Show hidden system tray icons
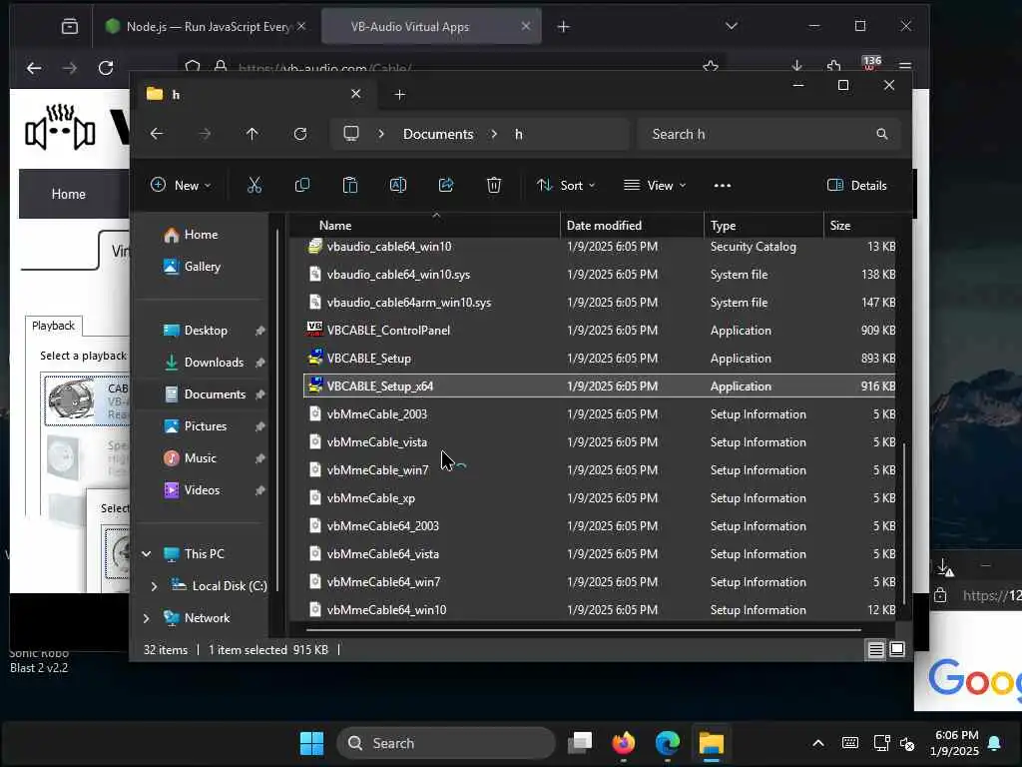The image size is (1022, 767). point(818,743)
